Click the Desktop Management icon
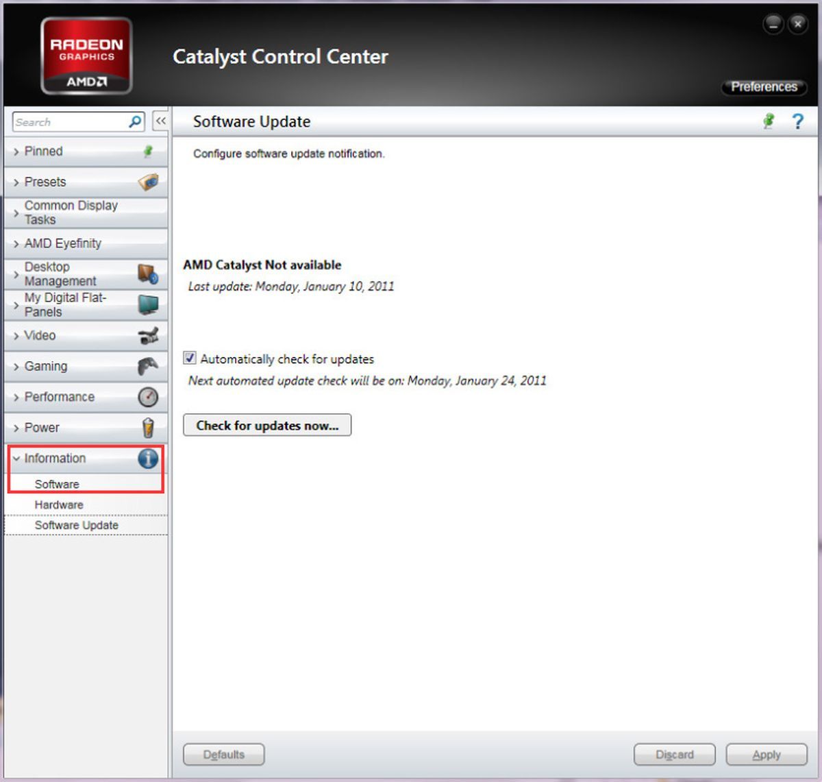 (x=148, y=274)
